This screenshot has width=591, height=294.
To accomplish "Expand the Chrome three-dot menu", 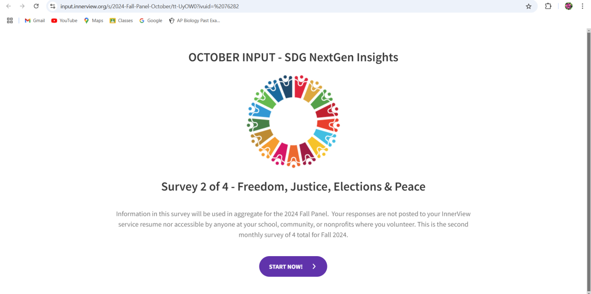I will (582, 6).
